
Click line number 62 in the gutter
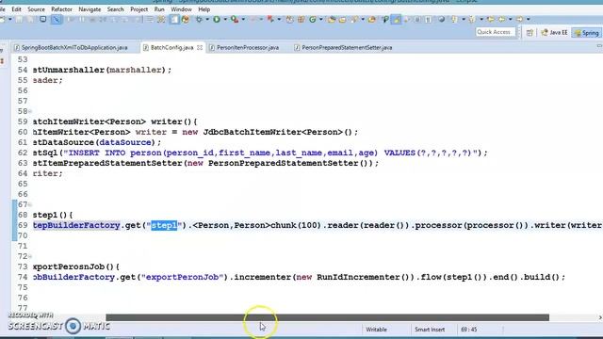[x=23, y=153]
